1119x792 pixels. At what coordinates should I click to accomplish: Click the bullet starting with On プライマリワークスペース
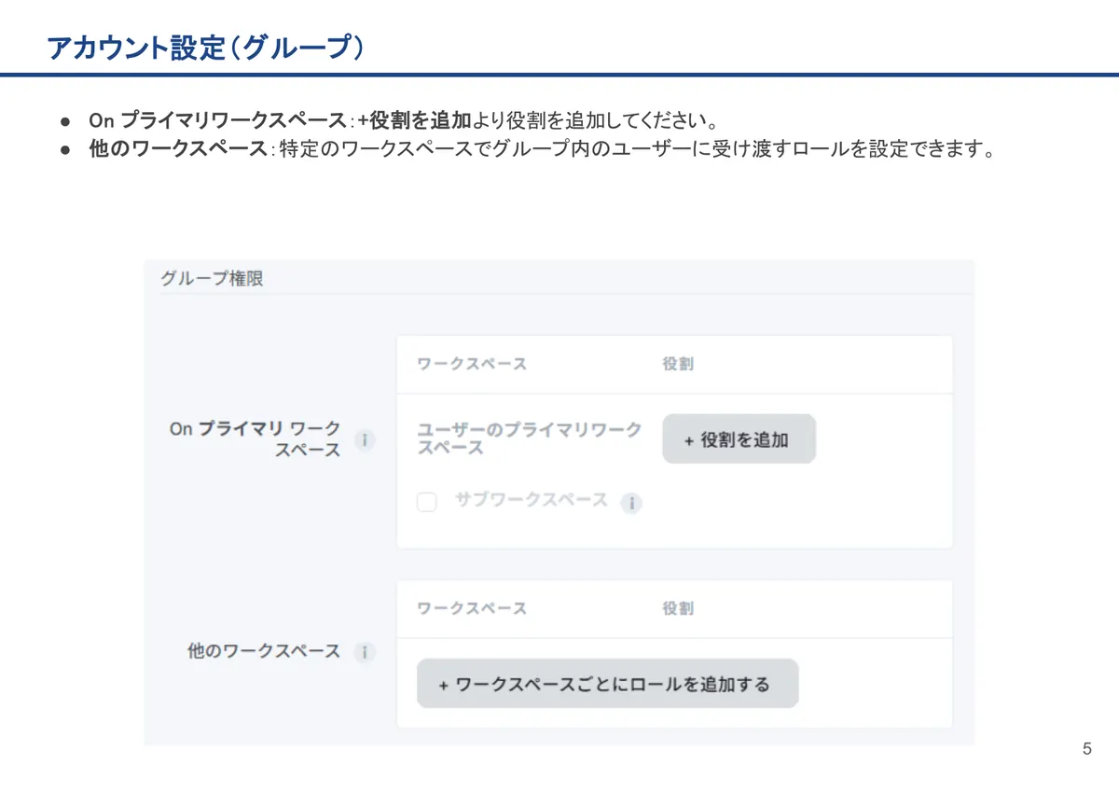click(x=403, y=120)
